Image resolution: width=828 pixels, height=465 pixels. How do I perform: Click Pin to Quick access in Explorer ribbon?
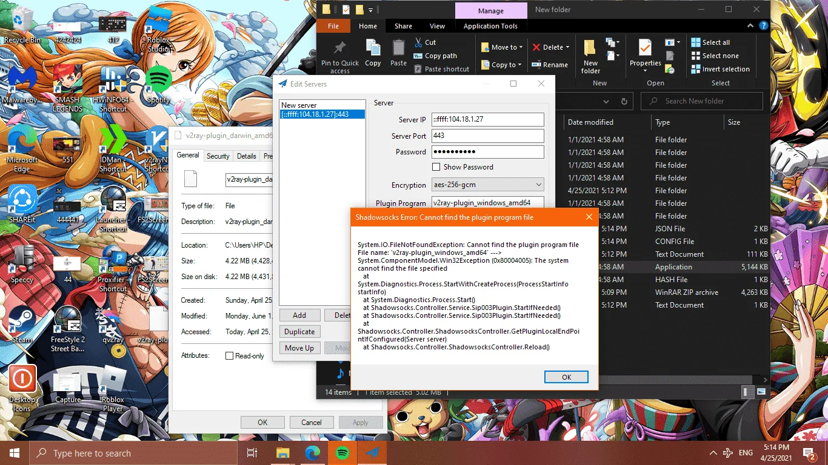tap(340, 57)
